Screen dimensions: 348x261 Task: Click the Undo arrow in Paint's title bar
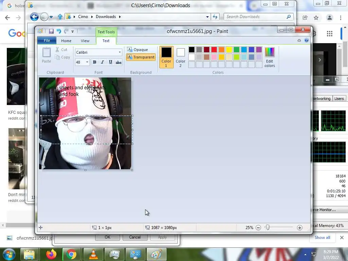click(x=59, y=31)
